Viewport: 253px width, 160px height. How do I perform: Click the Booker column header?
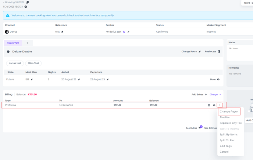click(110, 25)
